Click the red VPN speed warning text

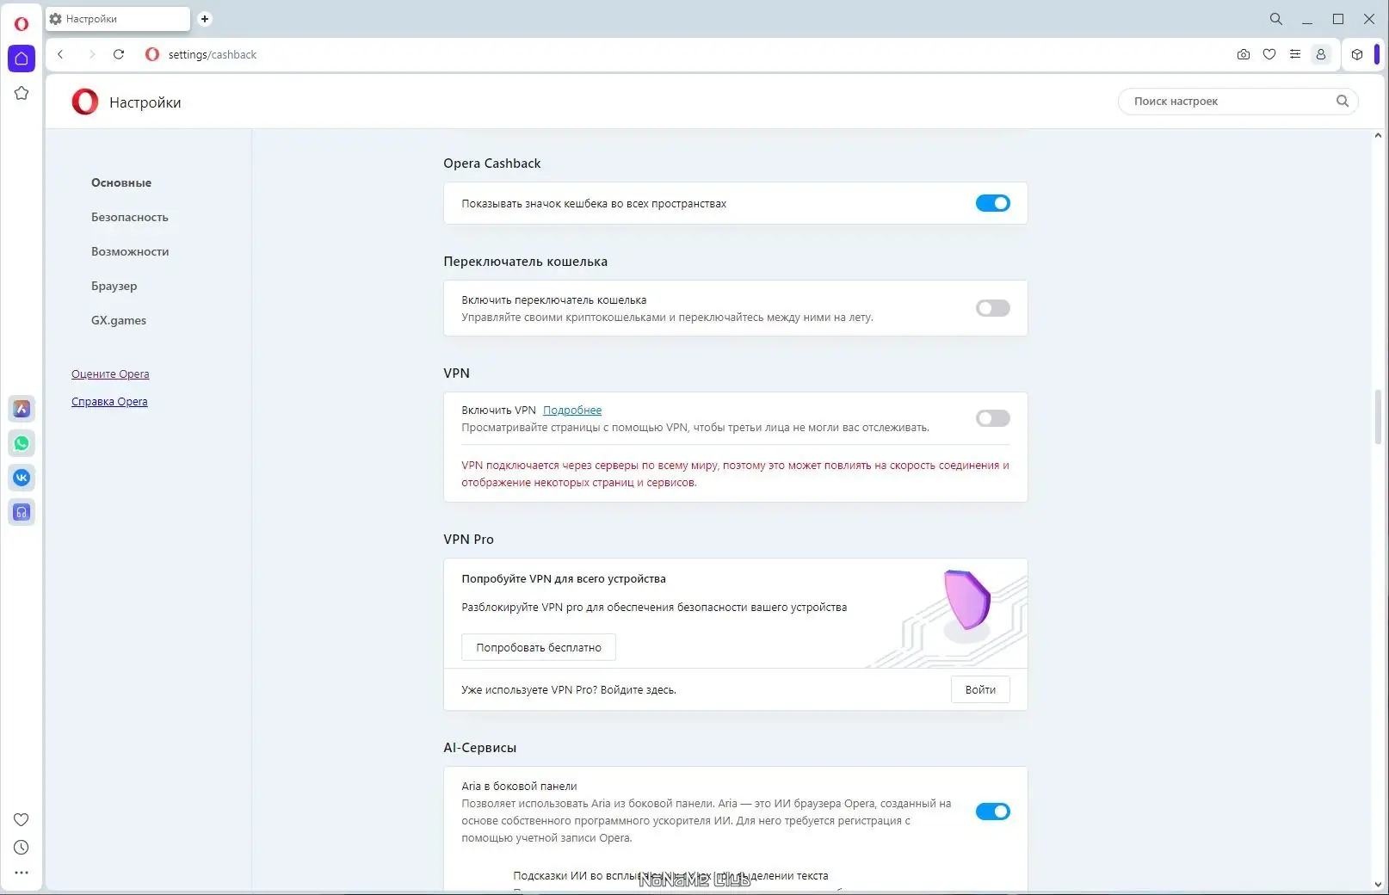coord(735,474)
